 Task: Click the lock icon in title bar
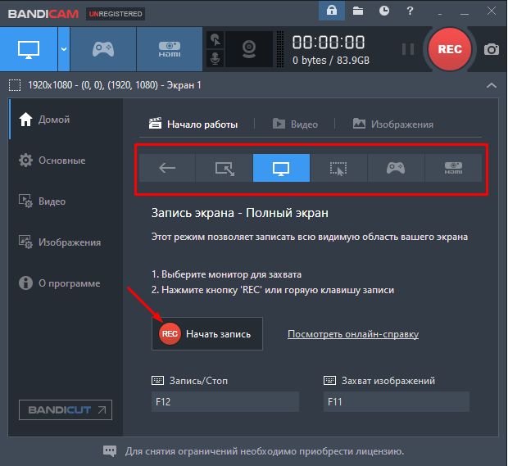coord(332,11)
